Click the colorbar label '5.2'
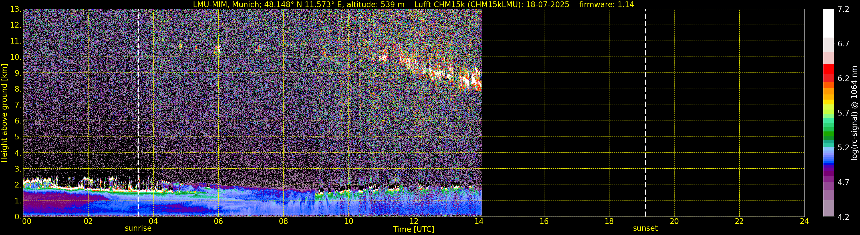This screenshot has width=860, height=235. (x=844, y=148)
